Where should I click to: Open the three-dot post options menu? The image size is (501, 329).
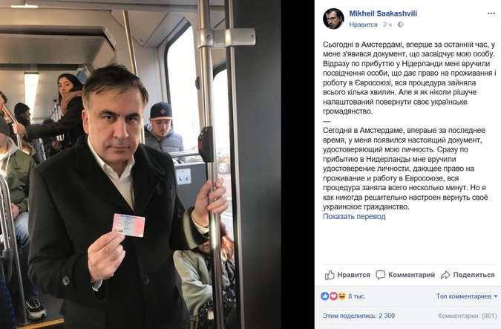tap(491, 13)
